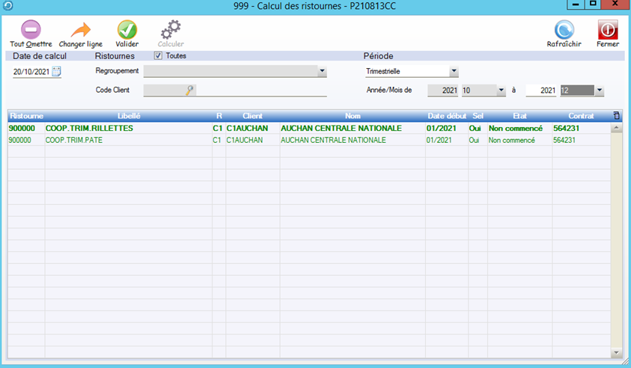Click the scroll down arrow of the table
The image size is (631, 368).
click(x=617, y=352)
